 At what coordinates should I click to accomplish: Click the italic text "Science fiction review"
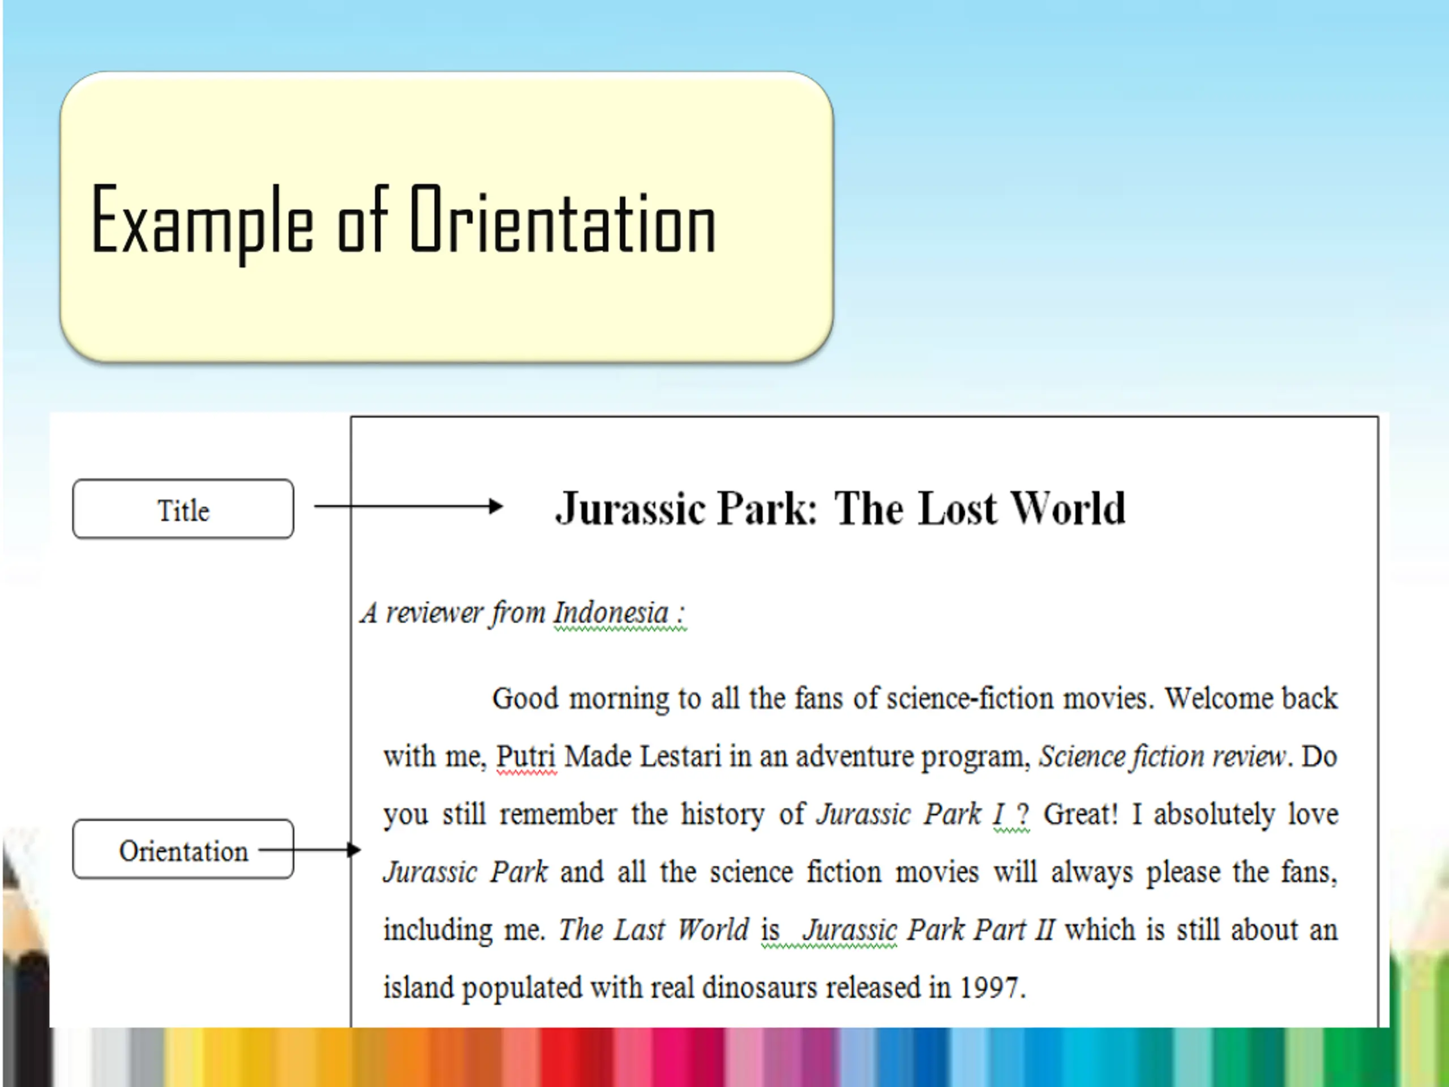[1163, 757]
